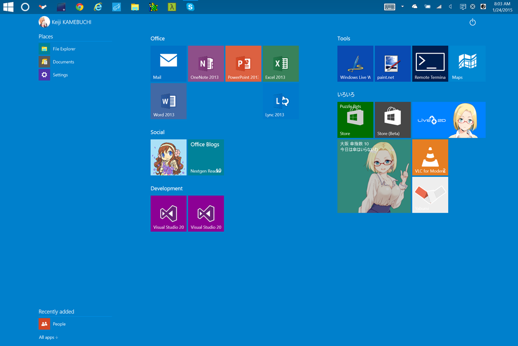Toggle the on-screen touch keyboard icon

[390, 7]
